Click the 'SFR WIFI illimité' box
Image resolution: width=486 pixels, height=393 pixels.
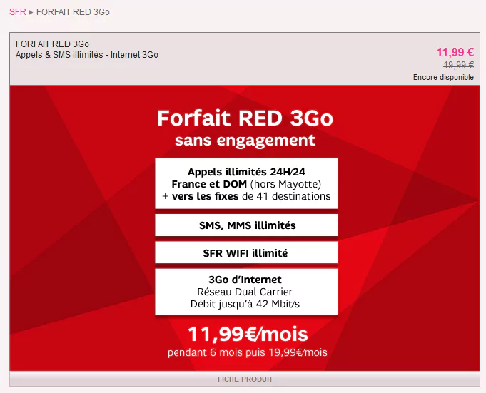click(246, 253)
